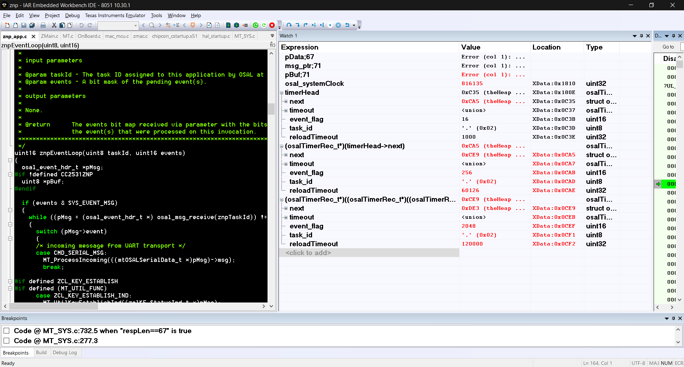Open Watch 1 panel options dropdown arrow

point(634,36)
